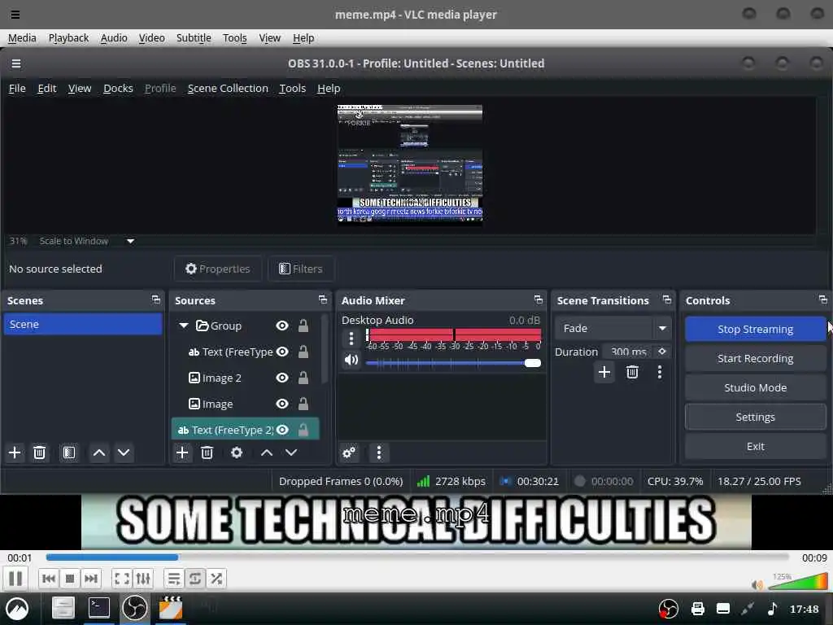Move scene down with arrow icon

pyautogui.click(x=124, y=452)
